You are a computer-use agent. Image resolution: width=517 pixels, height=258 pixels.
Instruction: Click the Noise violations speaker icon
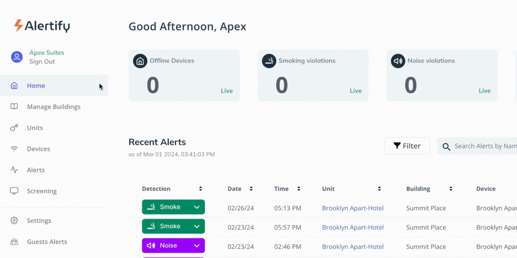[398, 61]
